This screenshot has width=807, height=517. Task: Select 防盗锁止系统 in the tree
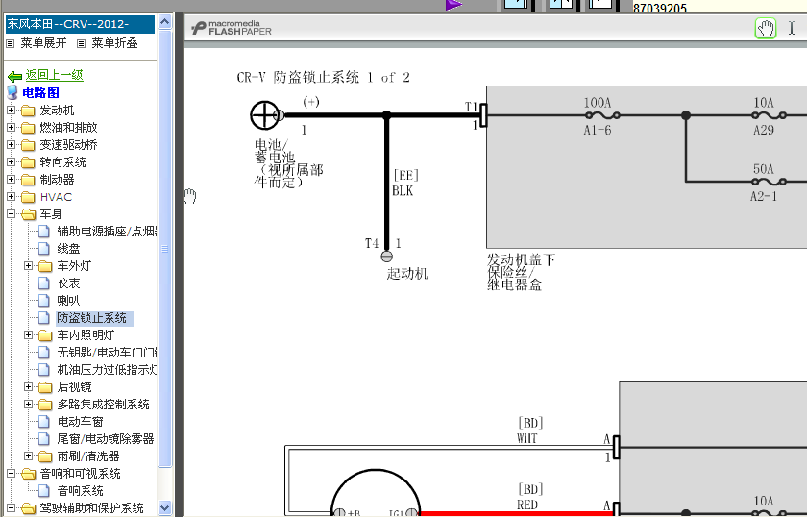pos(95,318)
